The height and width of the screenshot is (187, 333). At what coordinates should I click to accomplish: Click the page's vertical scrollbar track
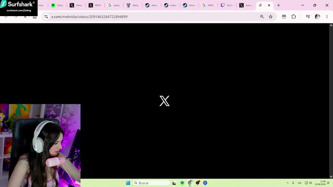[331, 101]
